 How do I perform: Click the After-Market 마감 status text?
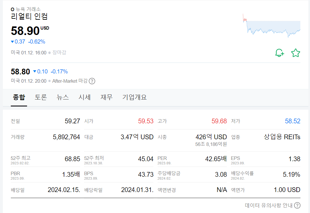click(x=70, y=81)
